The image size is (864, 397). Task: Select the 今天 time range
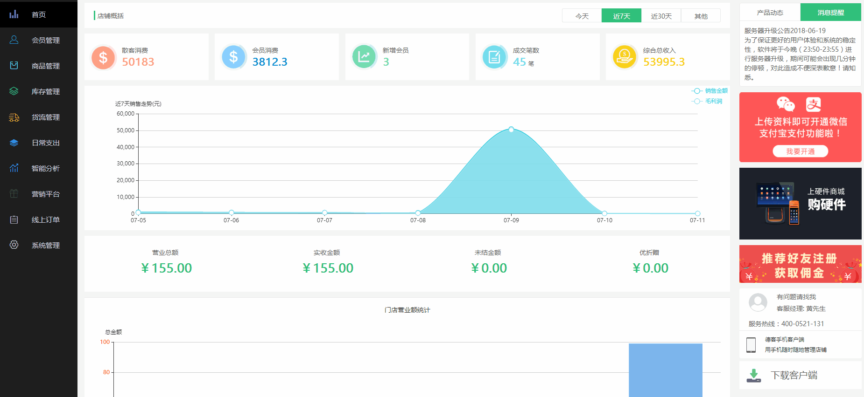tap(582, 16)
